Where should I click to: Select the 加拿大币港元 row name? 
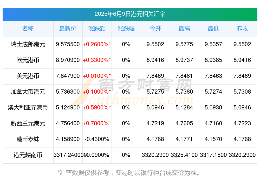(x=28, y=92)
